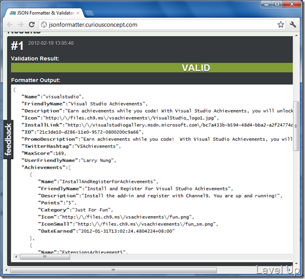Click the "Name":"ExtensionsAchievement5" line
The width and height of the screenshot is (305, 279).
point(83,252)
